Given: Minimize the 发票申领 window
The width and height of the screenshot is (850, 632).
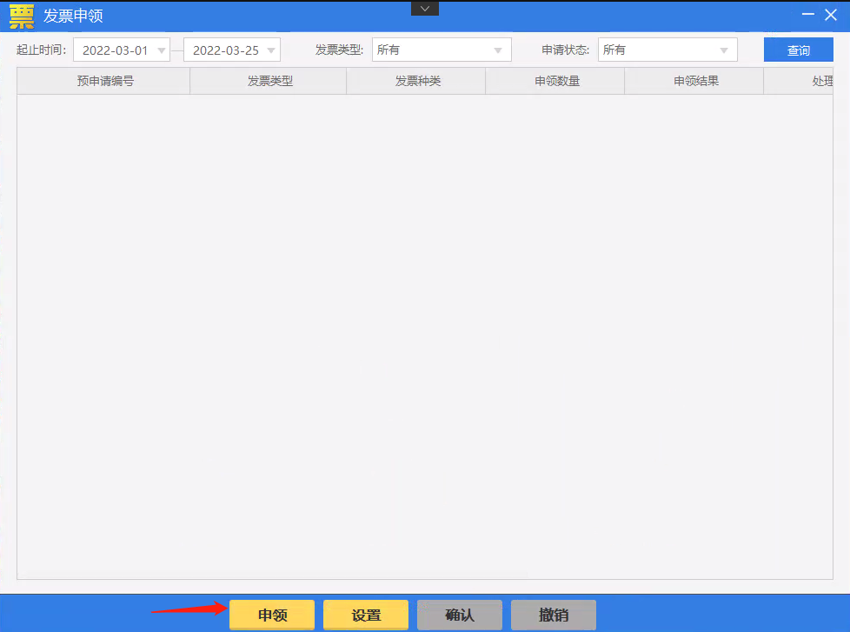Looking at the screenshot, I should pyautogui.click(x=807, y=15).
